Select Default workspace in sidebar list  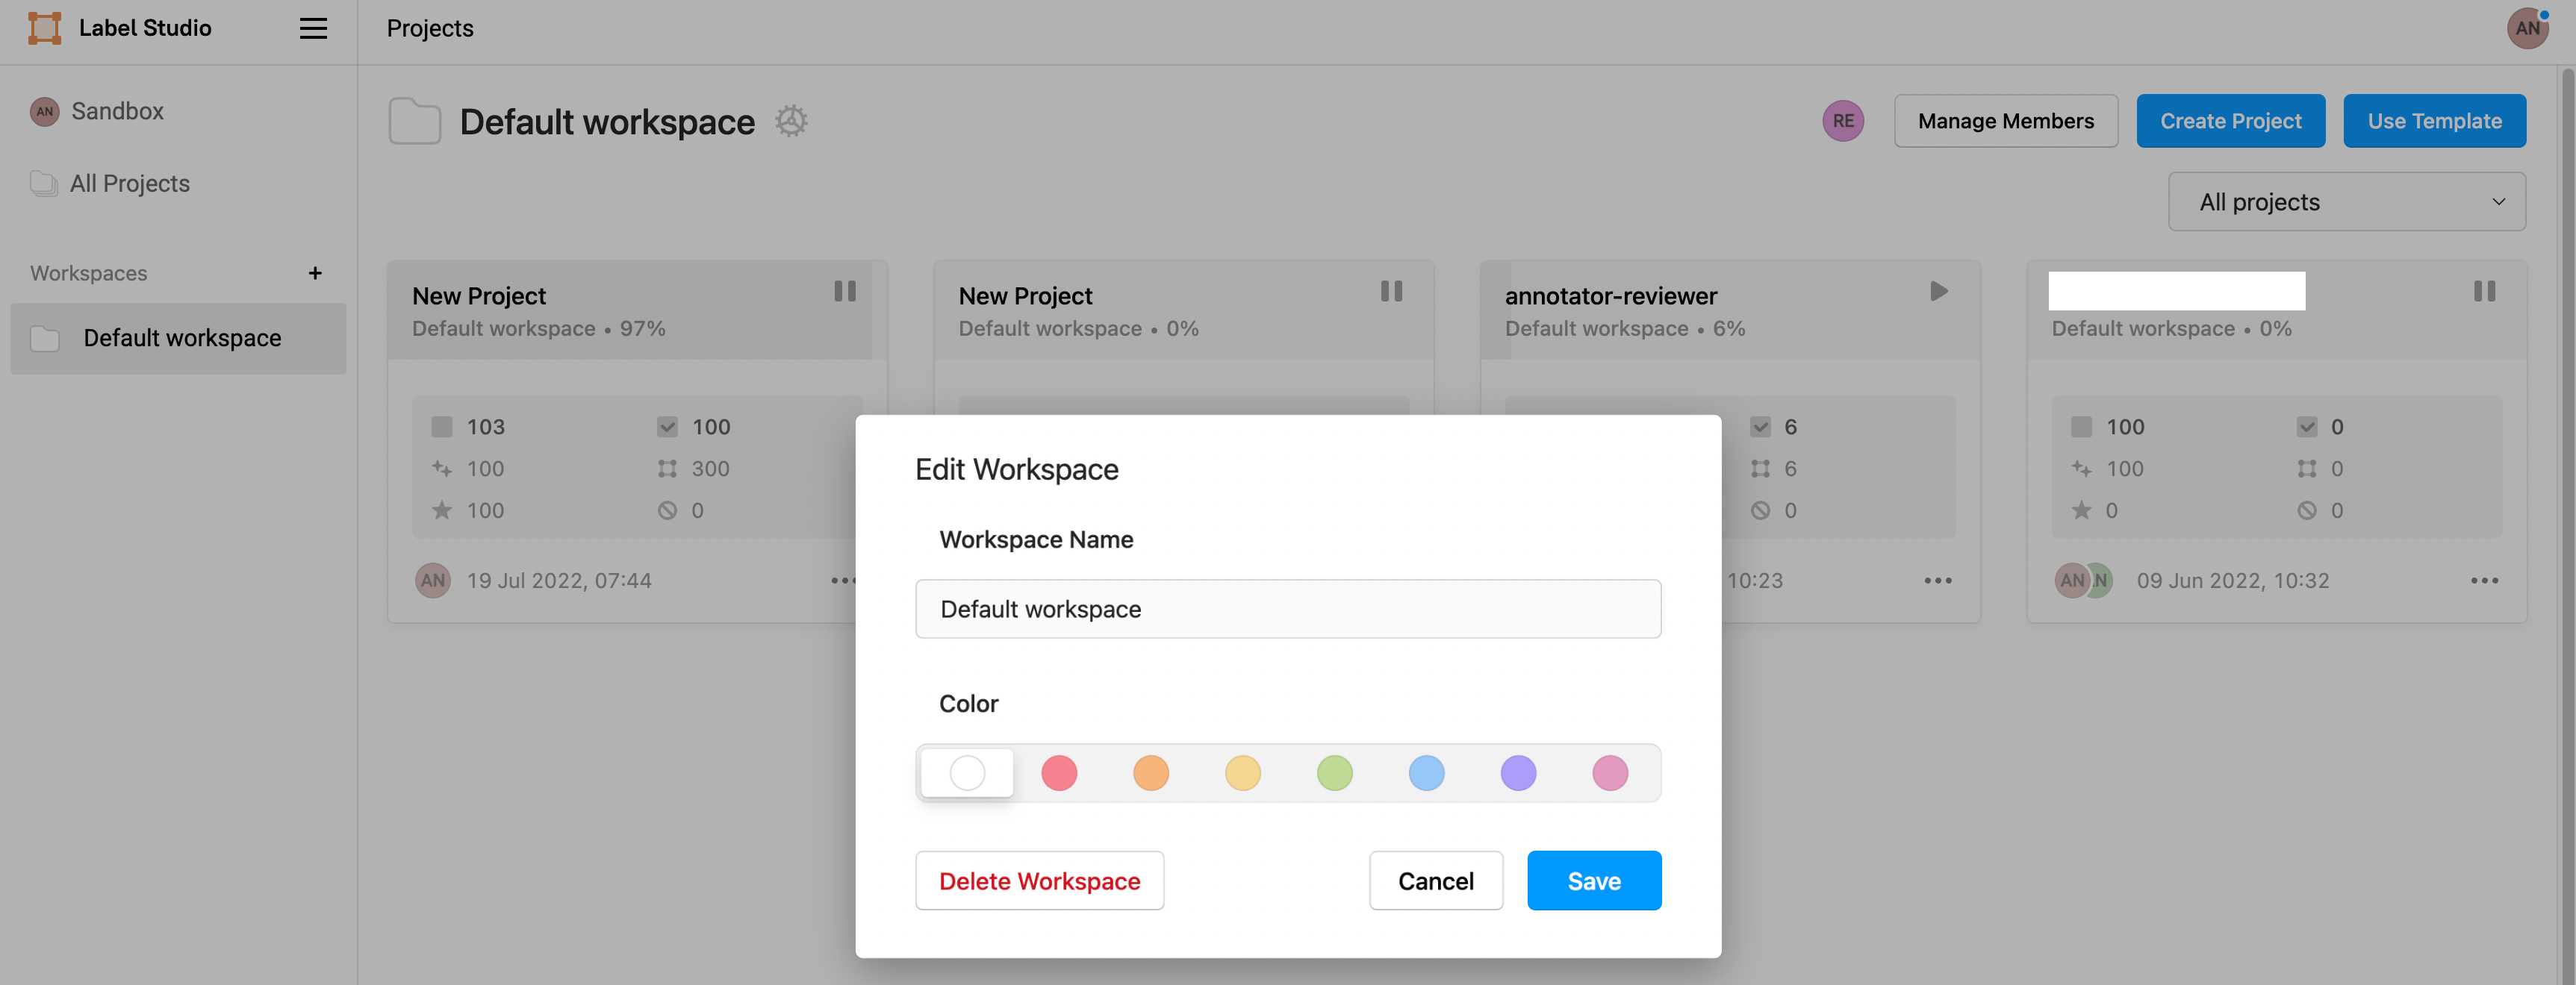click(x=181, y=339)
